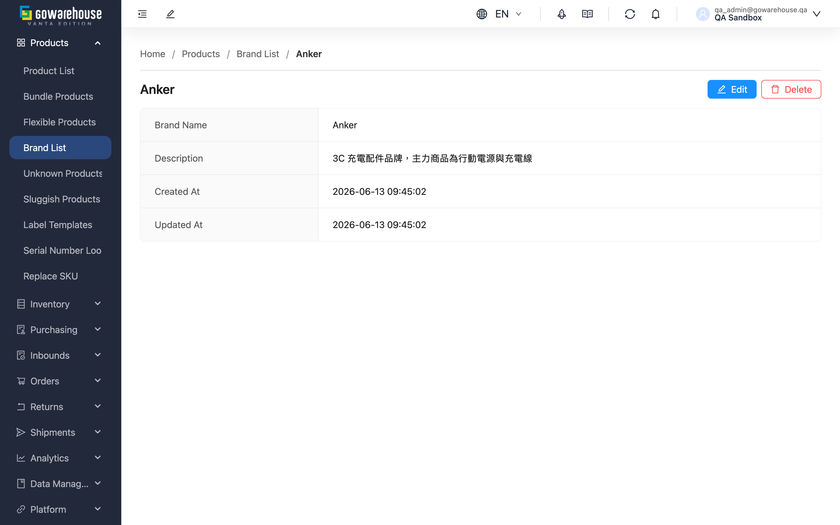Open the rocket announcements icon
The image size is (840, 525).
tap(562, 14)
